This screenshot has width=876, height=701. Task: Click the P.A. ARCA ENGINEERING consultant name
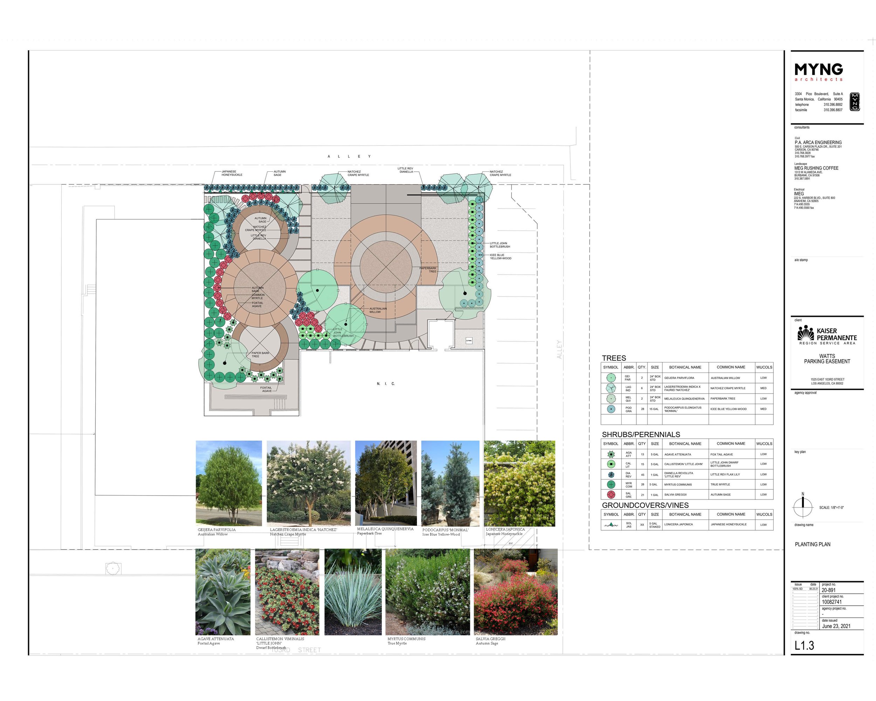coord(818,143)
